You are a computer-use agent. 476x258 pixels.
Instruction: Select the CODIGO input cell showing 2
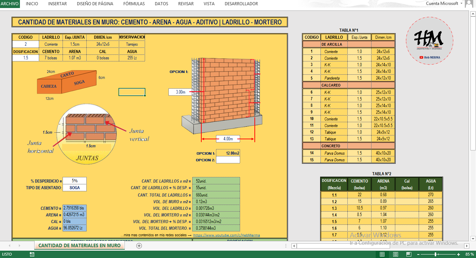click(26, 44)
